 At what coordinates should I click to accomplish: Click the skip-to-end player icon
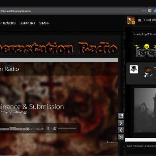pos(121,137)
